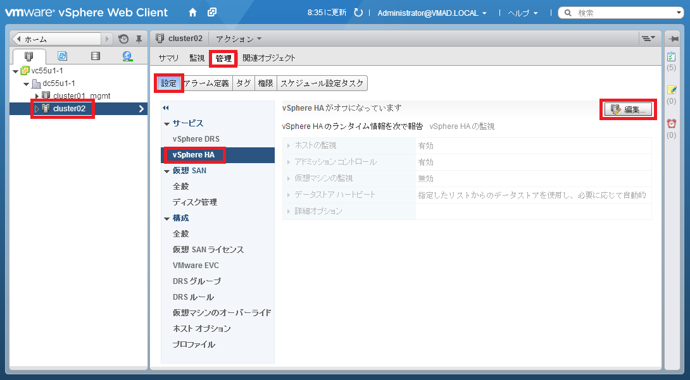The width and height of the screenshot is (690, 380).
Task: Open the タグ sub-tab
Action: pos(243,83)
